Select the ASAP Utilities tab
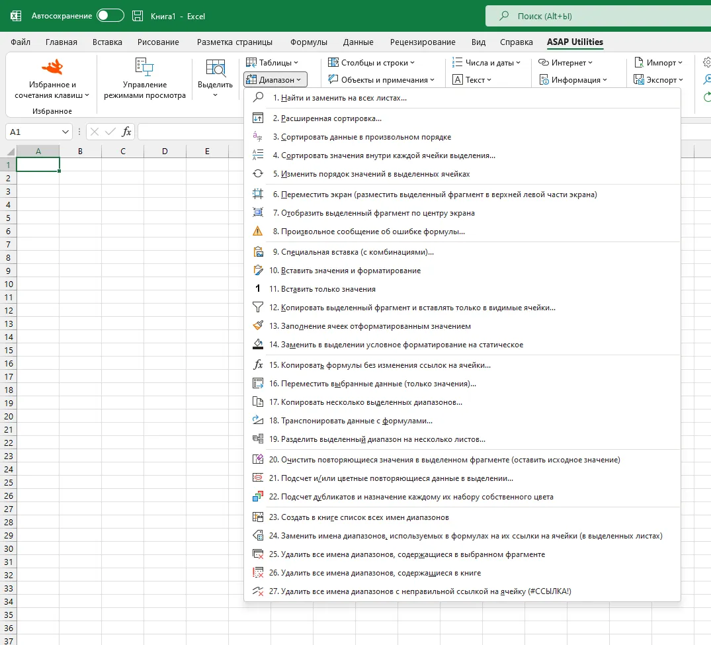 coord(575,42)
